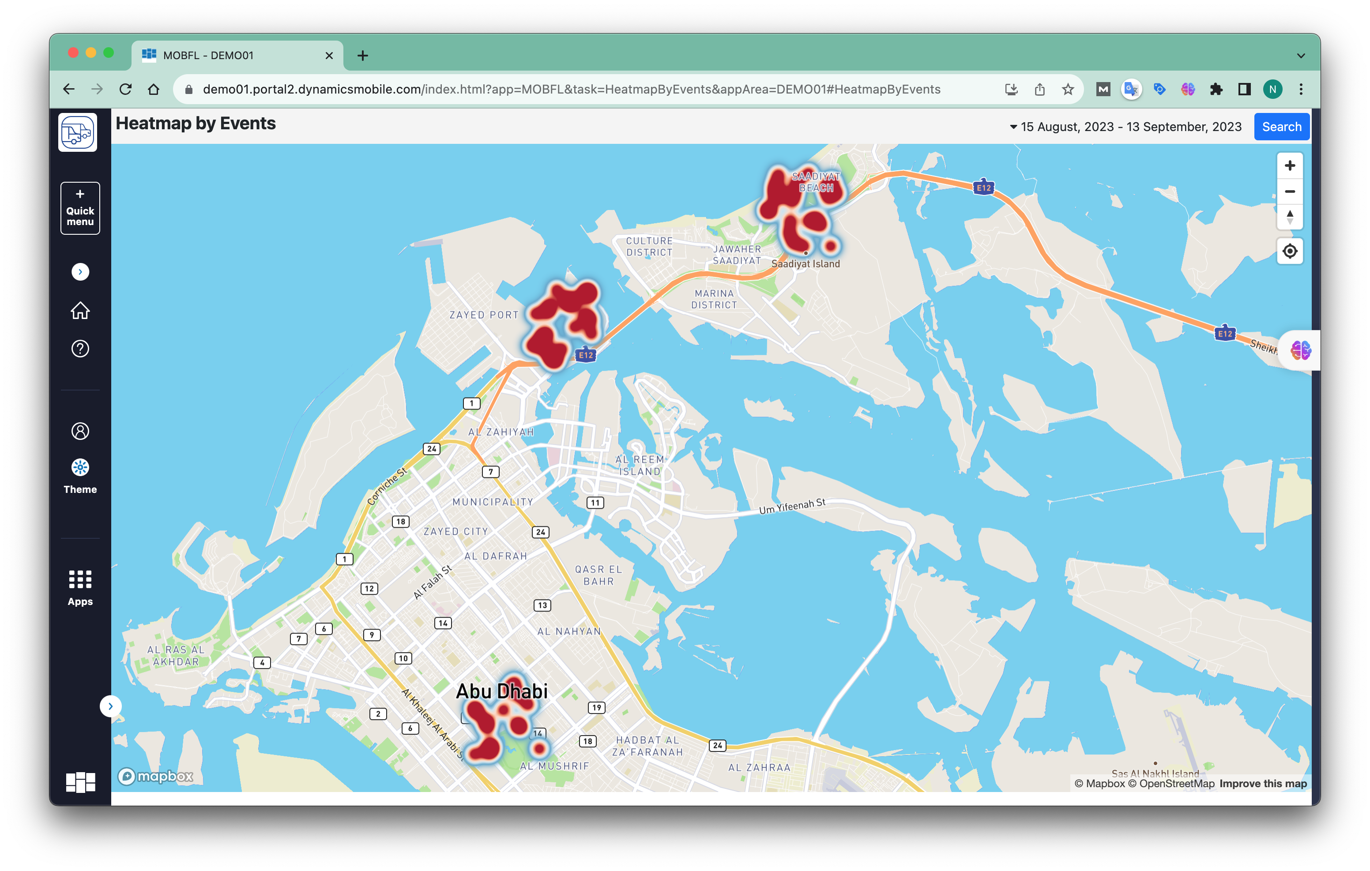Click the Saadiyat Island label
The height and width of the screenshot is (871, 1370).
[805, 264]
